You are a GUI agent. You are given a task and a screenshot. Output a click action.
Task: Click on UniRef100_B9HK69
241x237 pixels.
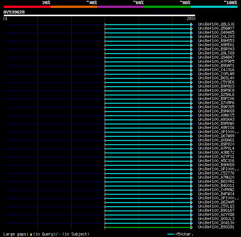216,111
